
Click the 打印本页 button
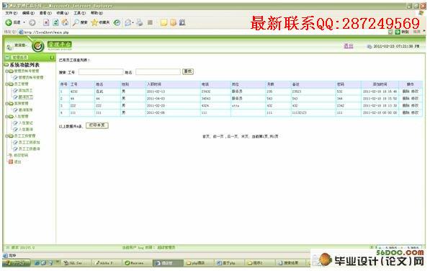[97, 125]
